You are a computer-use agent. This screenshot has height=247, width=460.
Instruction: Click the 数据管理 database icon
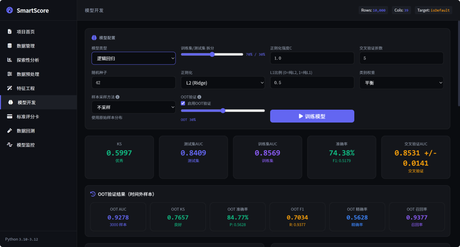point(10,46)
